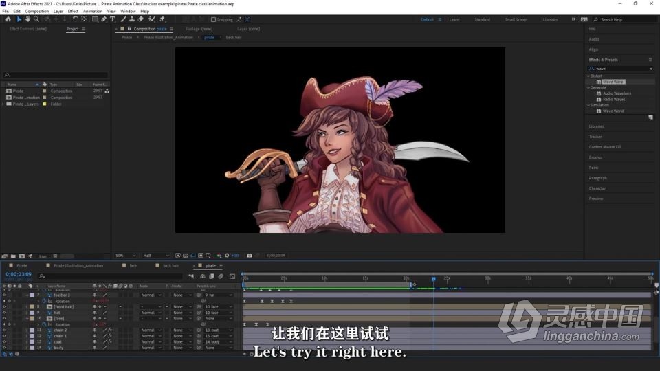Click the trash delete icon in Project panel
The width and height of the screenshot is (660, 371).
[55, 256]
